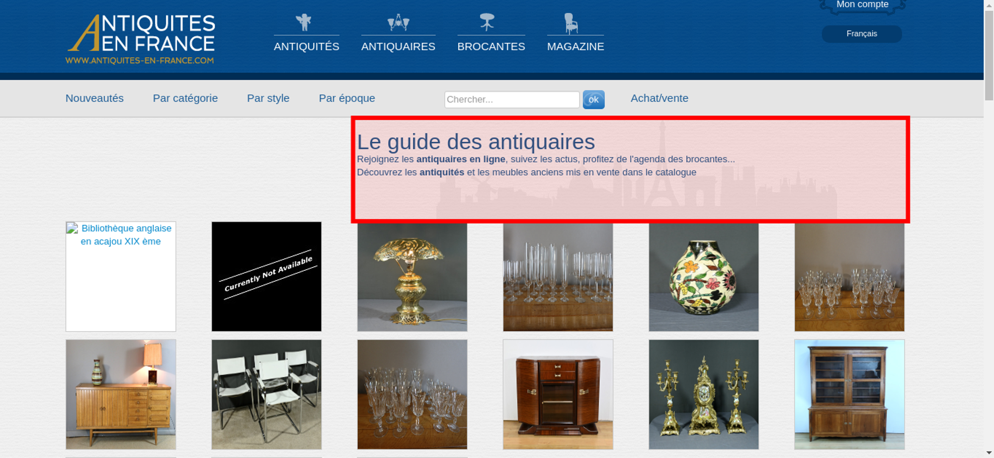Focus the Chercher search field
Screen dimensions: 994x458
(x=512, y=100)
